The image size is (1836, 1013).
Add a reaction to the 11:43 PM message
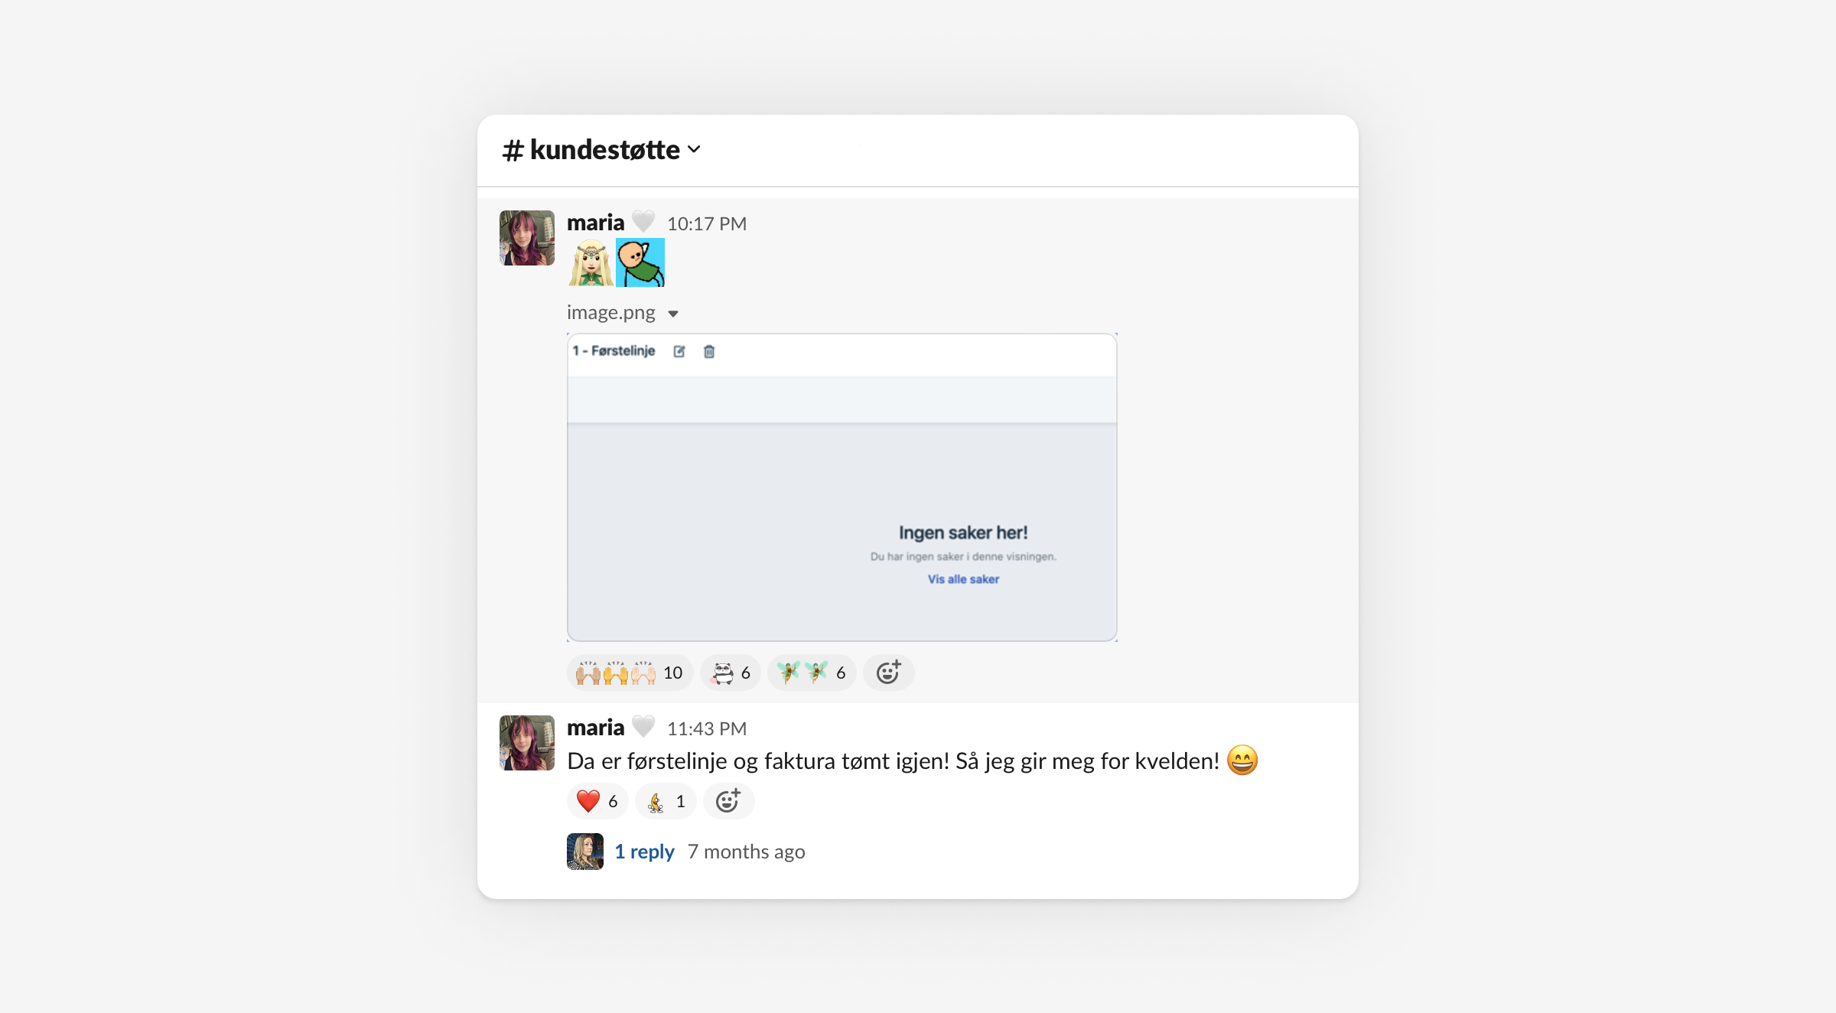[728, 801]
